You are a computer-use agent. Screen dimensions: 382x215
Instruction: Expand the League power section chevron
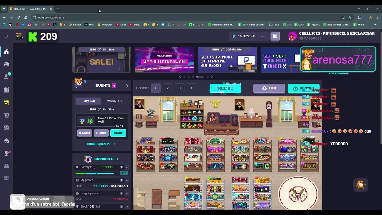coord(127,193)
